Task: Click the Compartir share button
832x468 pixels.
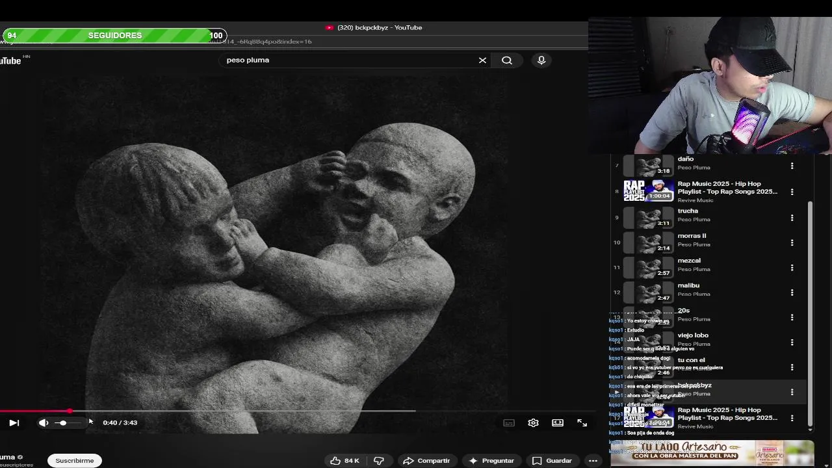Action: point(426,460)
